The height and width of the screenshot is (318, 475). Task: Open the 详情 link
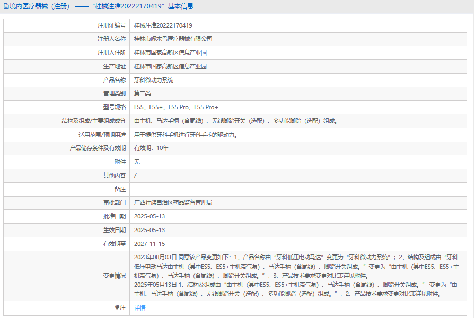pyautogui.click(x=139, y=308)
